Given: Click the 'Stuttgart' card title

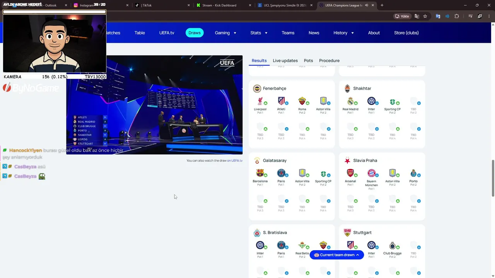Looking at the screenshot, I should pos(362,233).
